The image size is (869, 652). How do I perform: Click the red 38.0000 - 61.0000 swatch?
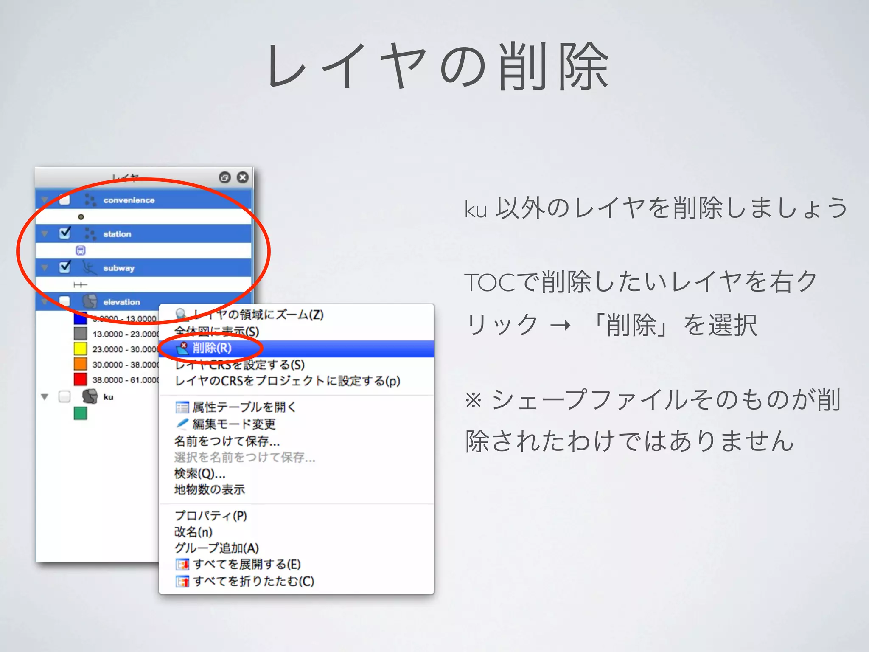pos(80,379)
